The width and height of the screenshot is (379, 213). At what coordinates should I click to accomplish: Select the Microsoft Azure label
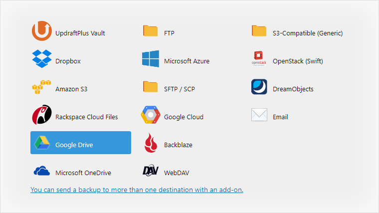(187, 61)
